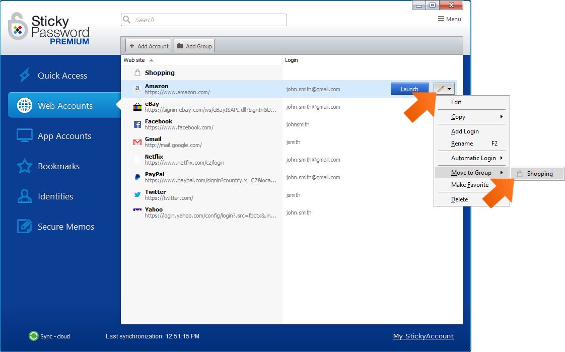Open the Identities person icon

click(25, 196)
